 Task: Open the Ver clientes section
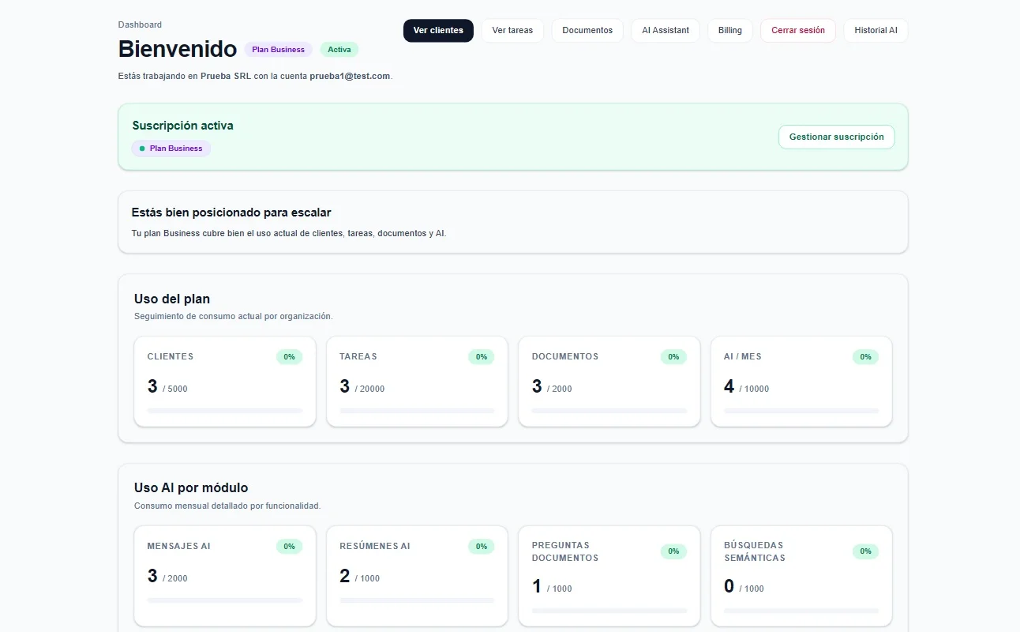coord(438,30)
